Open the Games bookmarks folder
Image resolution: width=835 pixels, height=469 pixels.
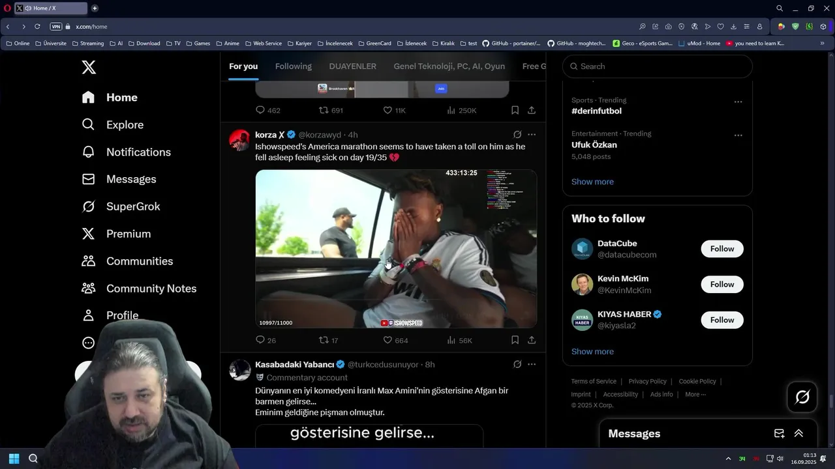(198, 44)
